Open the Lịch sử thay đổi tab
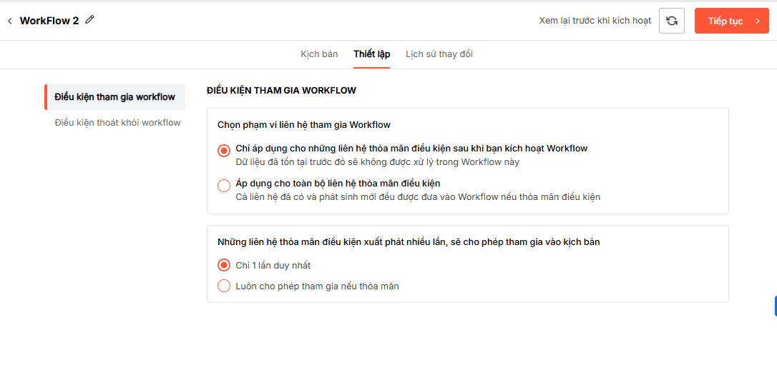 click(x=439, y=54)
